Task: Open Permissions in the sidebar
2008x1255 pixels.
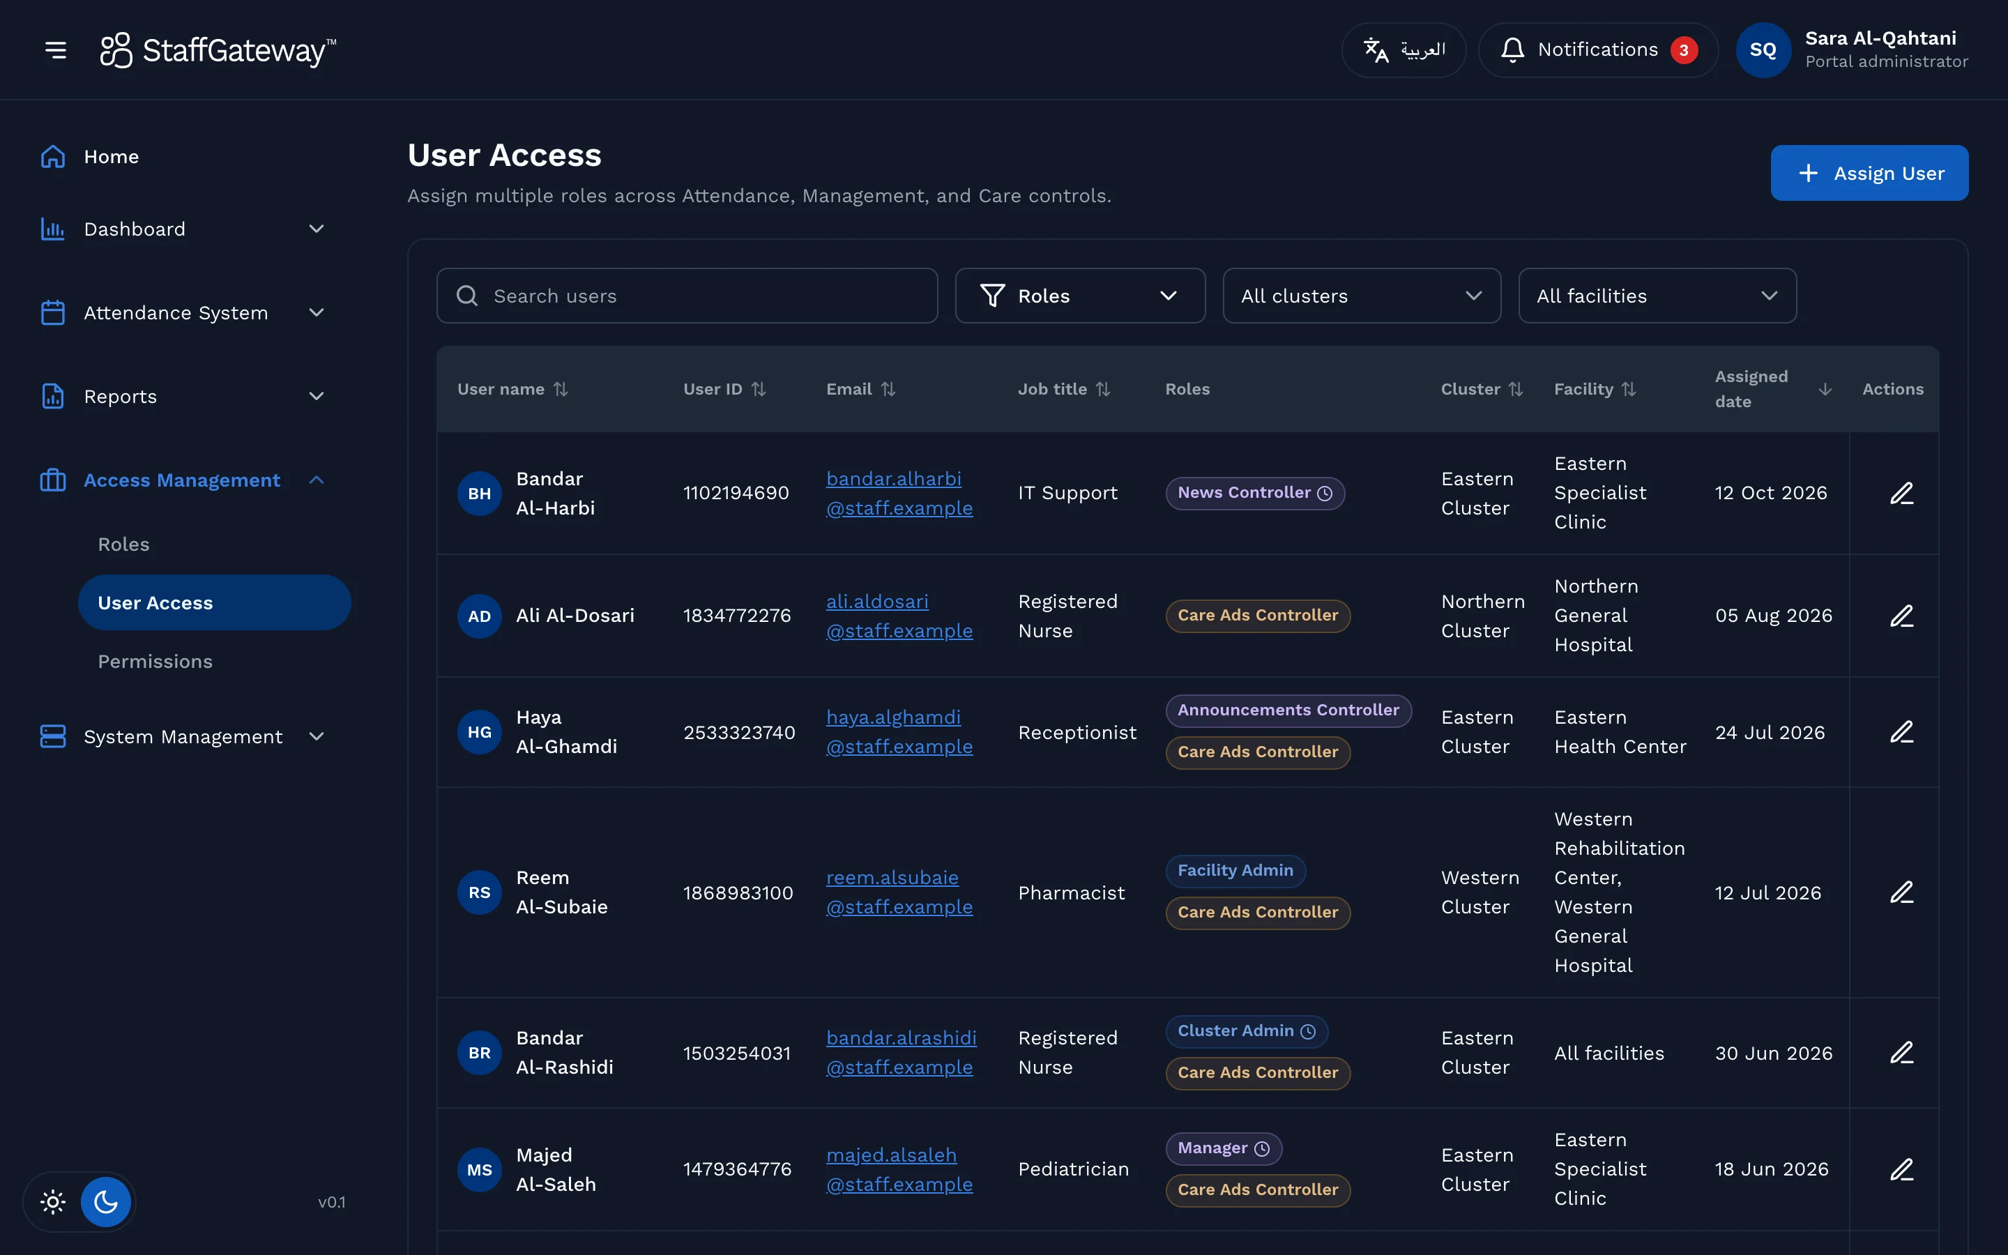Action: tap(155, 662)
